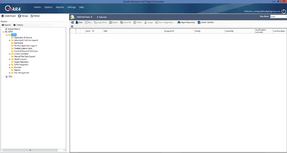Open the Run Mode dropdown
Image resolution: width=287 pixels, height=153 pixels.
pyautogui.click(x=278, y=16)
